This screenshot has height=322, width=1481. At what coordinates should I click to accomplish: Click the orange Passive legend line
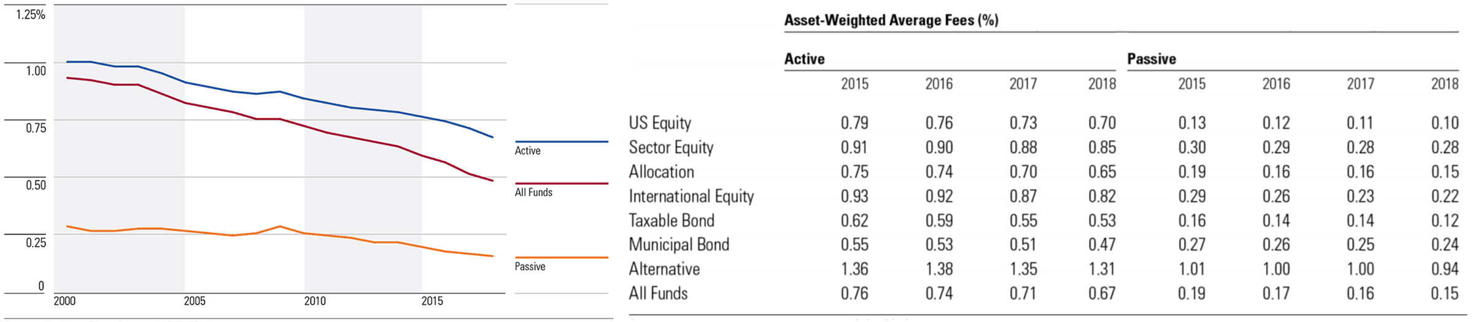coord(561,258)
